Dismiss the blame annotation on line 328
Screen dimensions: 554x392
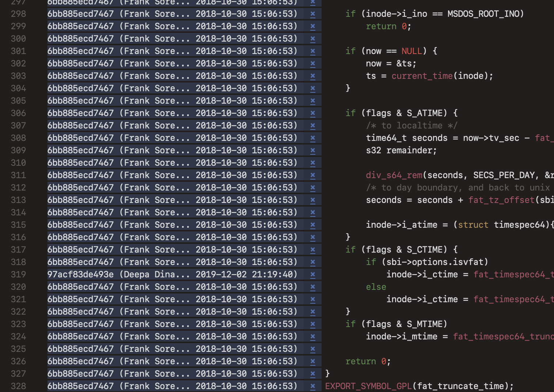click(312, 386)
